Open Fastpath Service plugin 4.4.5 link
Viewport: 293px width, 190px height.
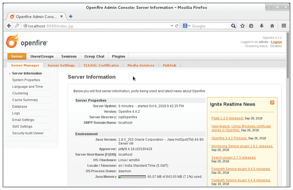tap(241, 169)
